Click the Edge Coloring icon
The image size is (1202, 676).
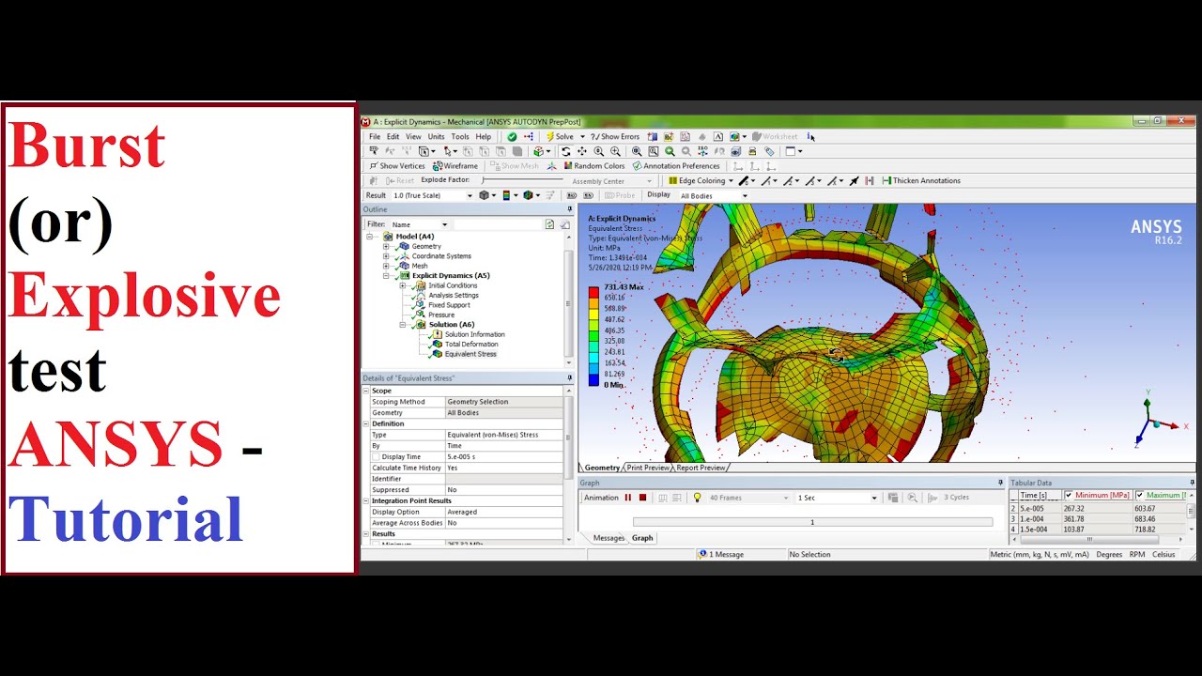pyautogui.click(x=673, y=181)
